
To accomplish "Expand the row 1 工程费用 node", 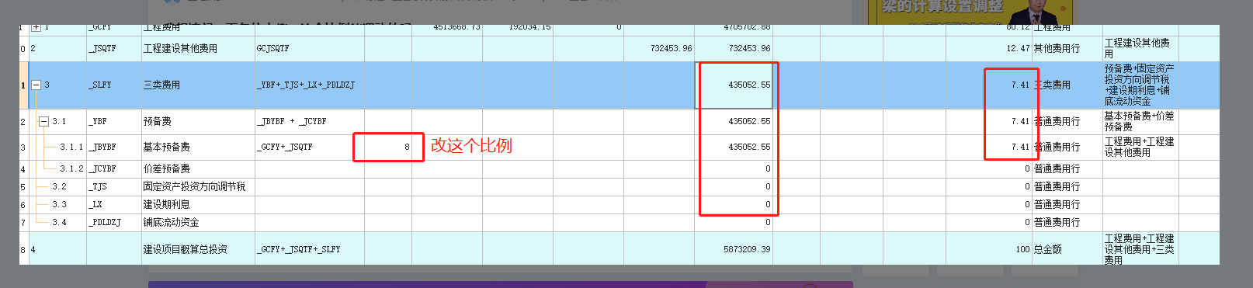I will [x=36, y=27].
